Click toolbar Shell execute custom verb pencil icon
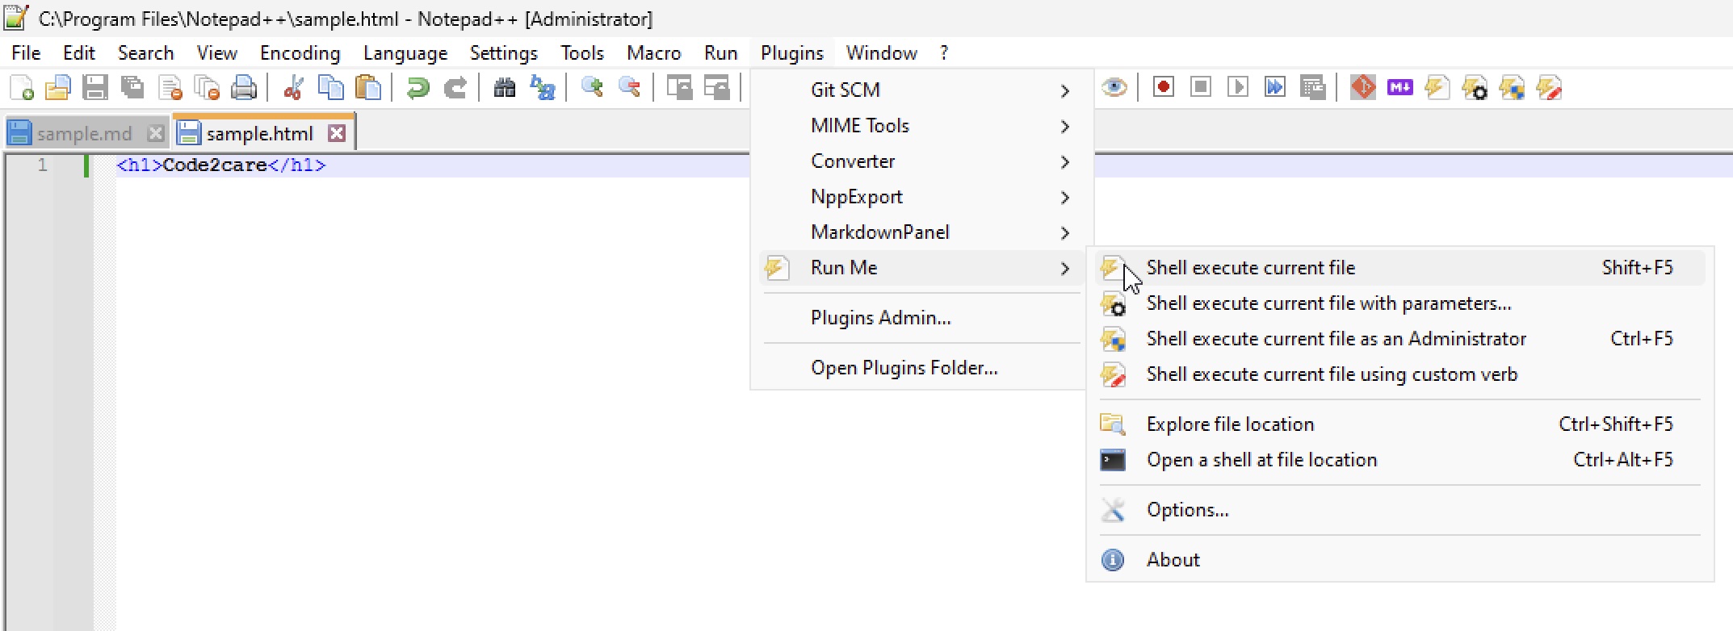Image resolution: width=1733 pixels, height=631 pixels. tap(1549, 87)
